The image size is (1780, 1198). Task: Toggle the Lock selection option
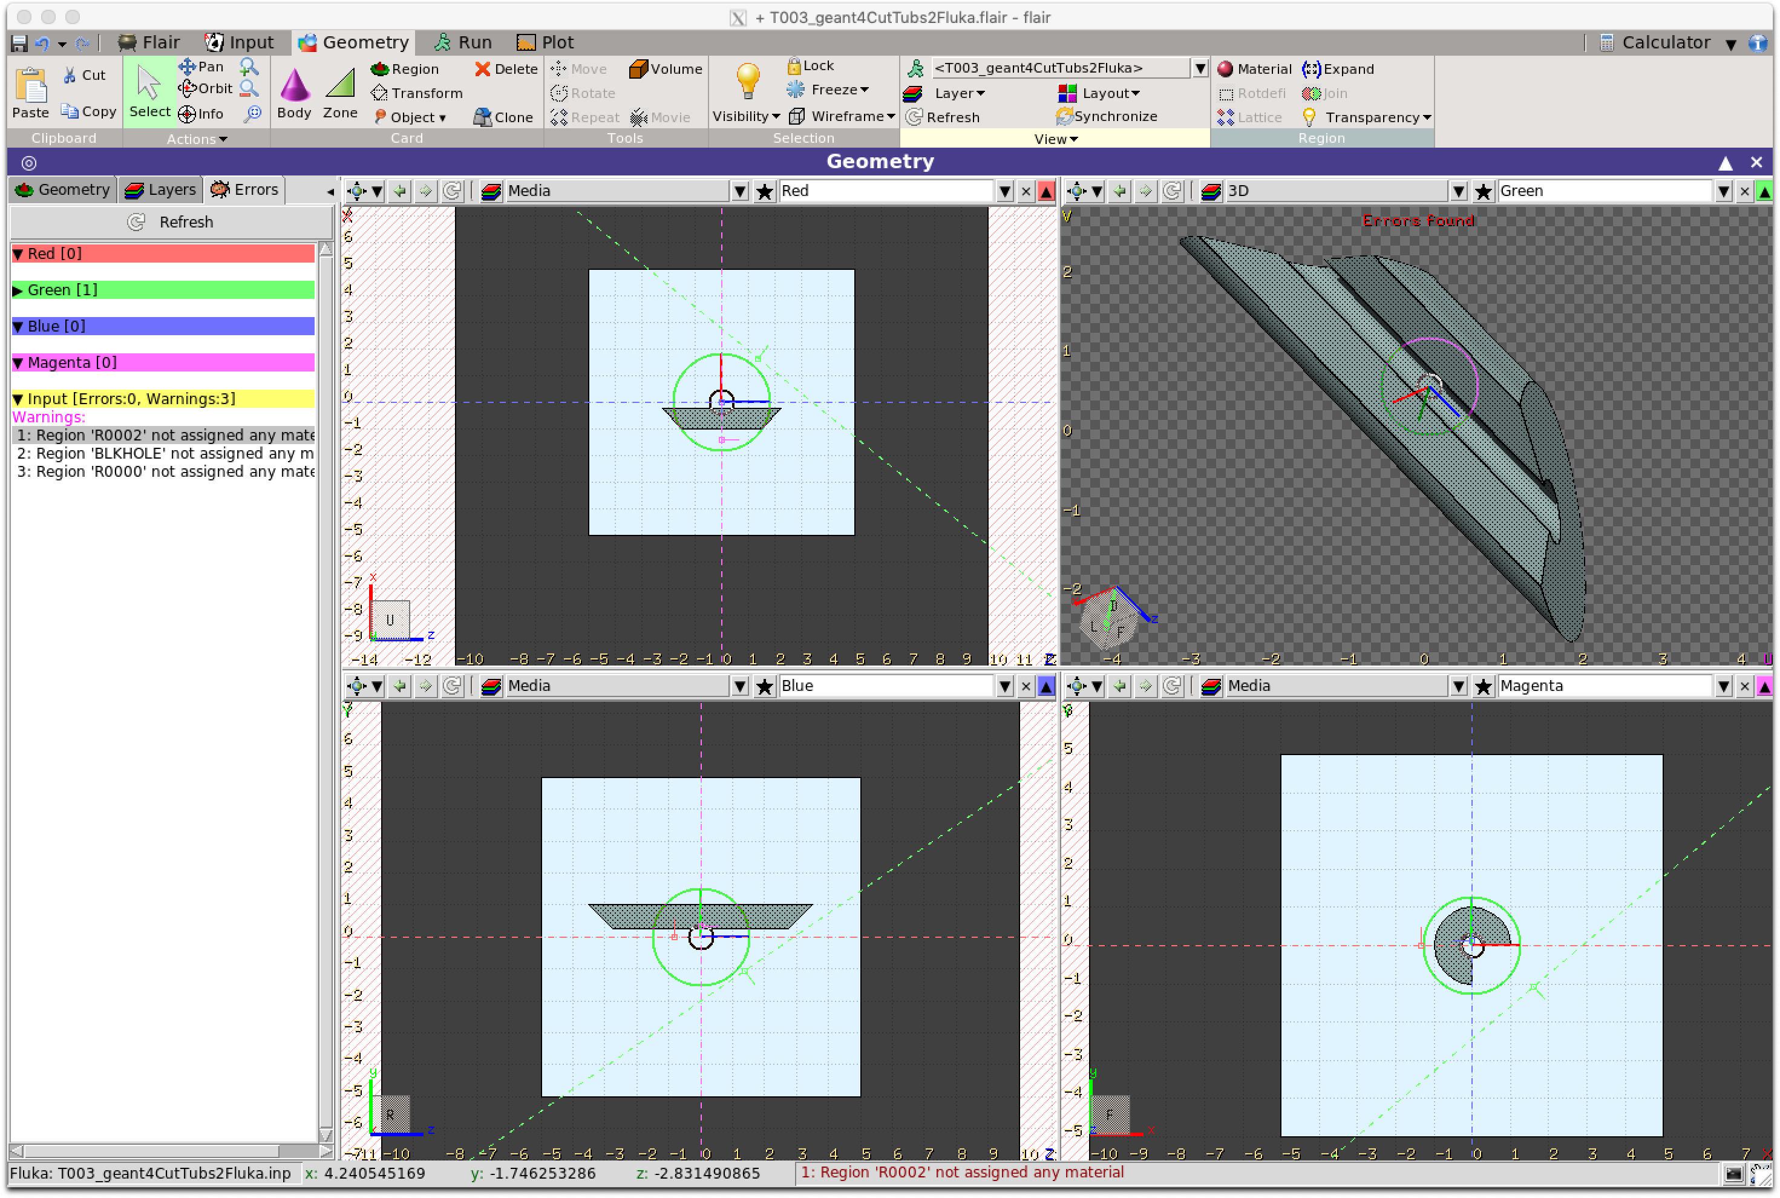coord(811,66)
